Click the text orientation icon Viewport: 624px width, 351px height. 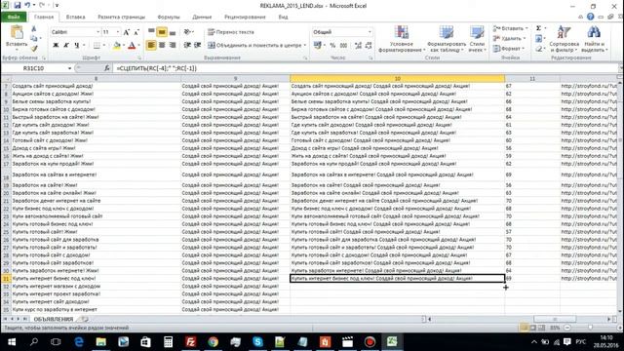[x=187, y=31]
